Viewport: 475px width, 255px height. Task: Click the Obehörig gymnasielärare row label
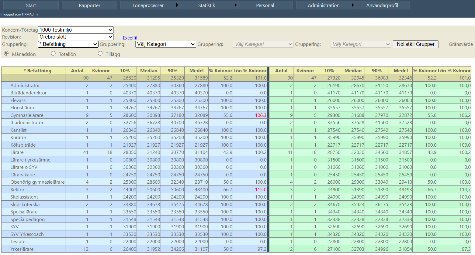[37, 182]
